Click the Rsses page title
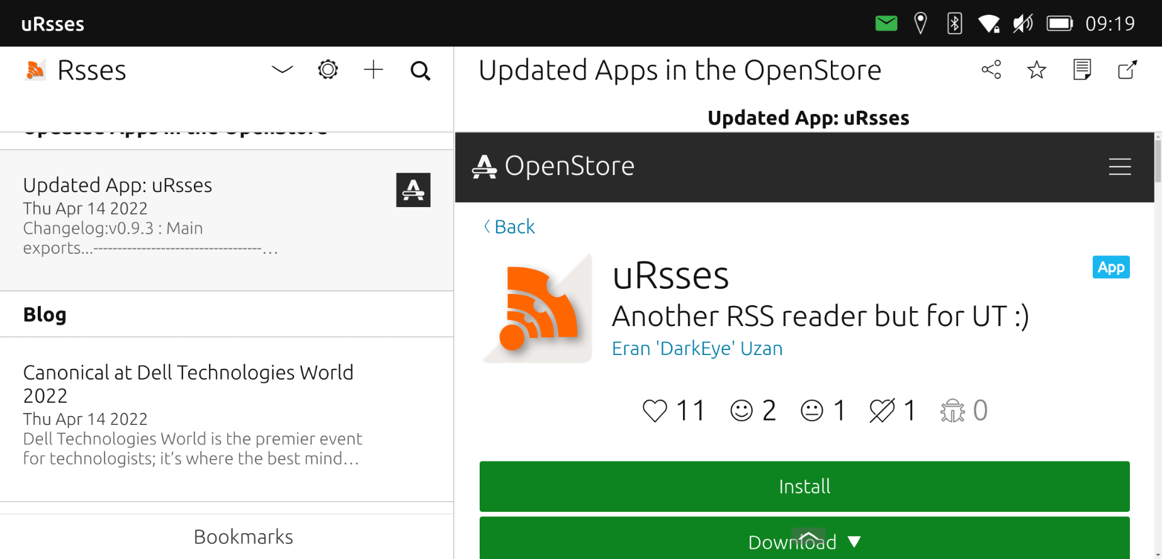Screen dimensions: 1162x559 [92, 71]
